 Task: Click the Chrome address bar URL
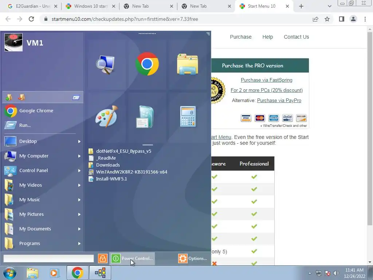click(x=125, y=19)
